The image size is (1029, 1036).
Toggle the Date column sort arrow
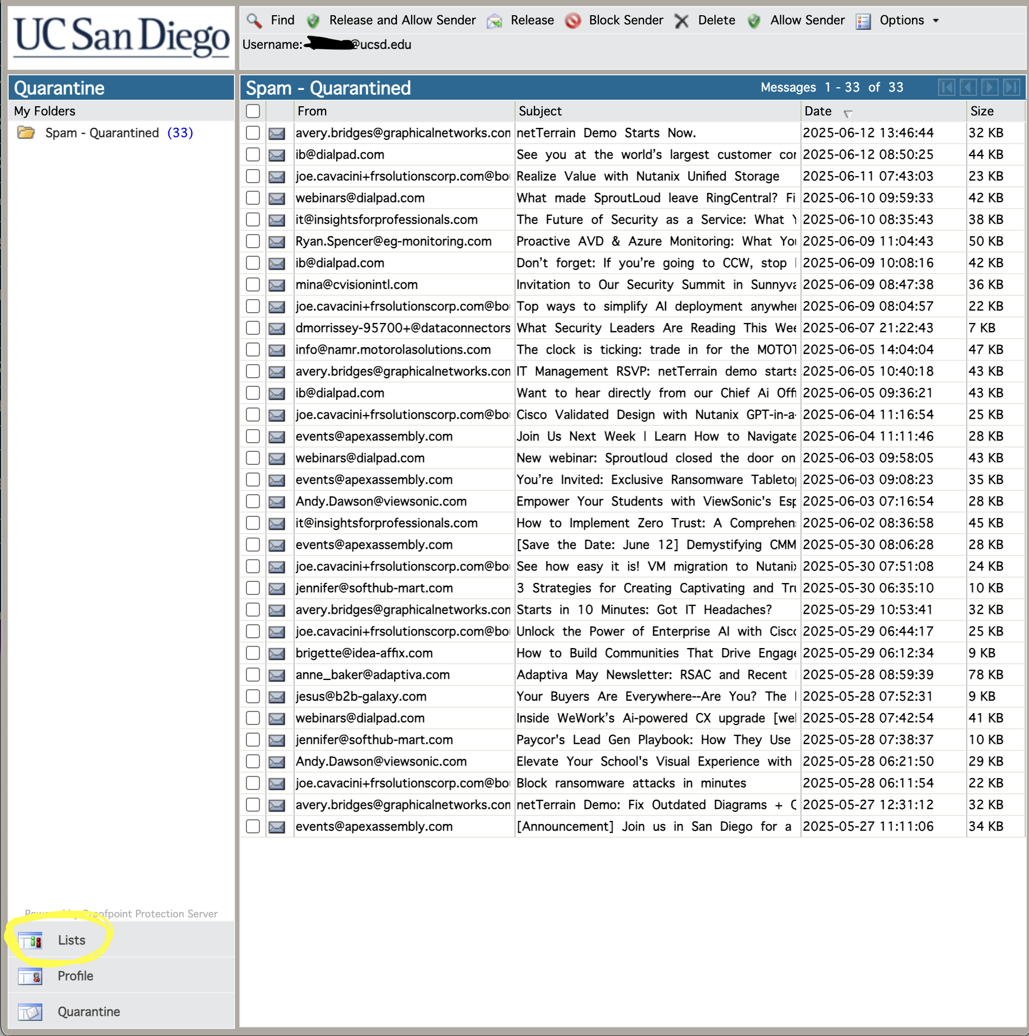coord(848,113)
